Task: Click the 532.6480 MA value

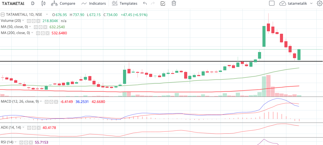Action: 59,33
